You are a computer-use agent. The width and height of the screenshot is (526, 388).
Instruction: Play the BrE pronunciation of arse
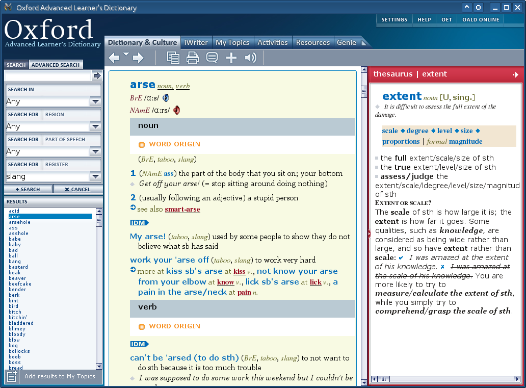tap(166, 98)
